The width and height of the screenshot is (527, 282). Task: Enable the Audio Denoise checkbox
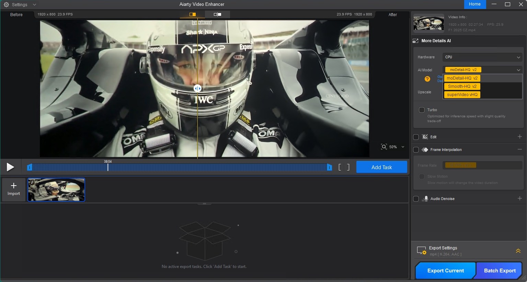click(x=416, y=199)
